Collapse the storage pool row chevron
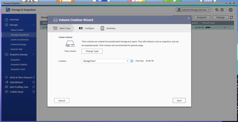This screenshot has width=238, height=122. pos(43,28)
